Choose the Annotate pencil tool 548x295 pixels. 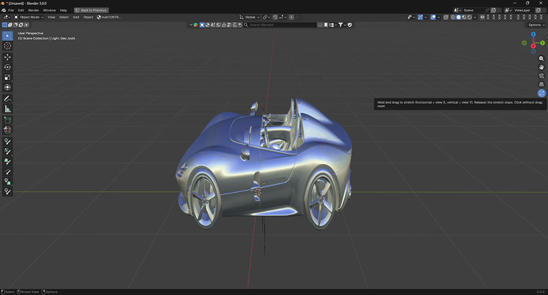7,99
